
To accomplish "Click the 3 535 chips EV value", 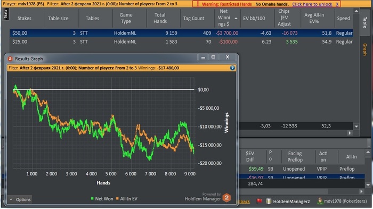I will click(291, 42).
